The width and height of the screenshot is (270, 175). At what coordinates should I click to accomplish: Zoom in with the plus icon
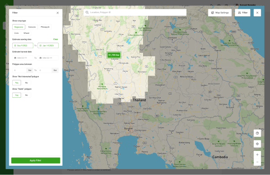[x=257, y=155]
